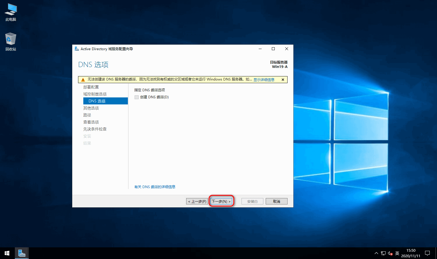
Task: Go to 其他选项 step
Action: point(91,108)
